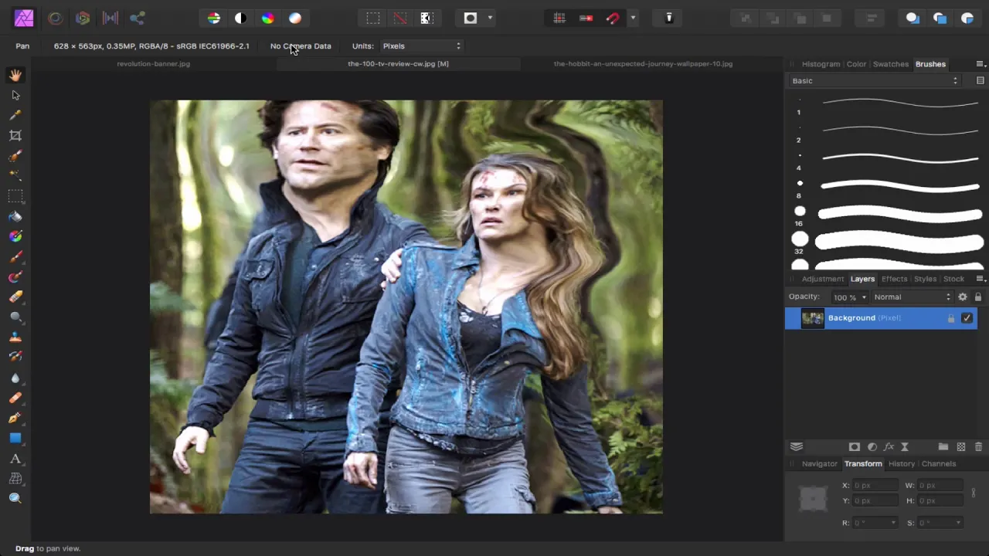This screenshot has width=989, height=556.
Task: Toggle the Transform aspect ratio link
Action: click(x=974, y=493)
